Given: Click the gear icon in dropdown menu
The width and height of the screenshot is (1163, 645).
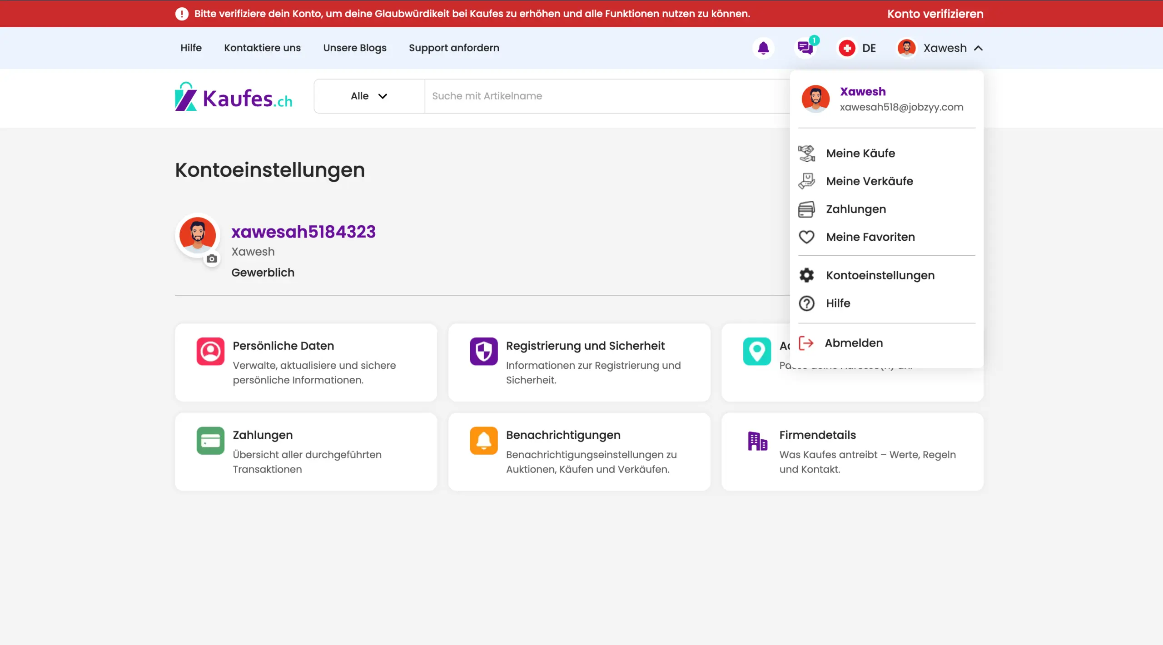Looking at the screenshot, I should click(x=807, y=275).
